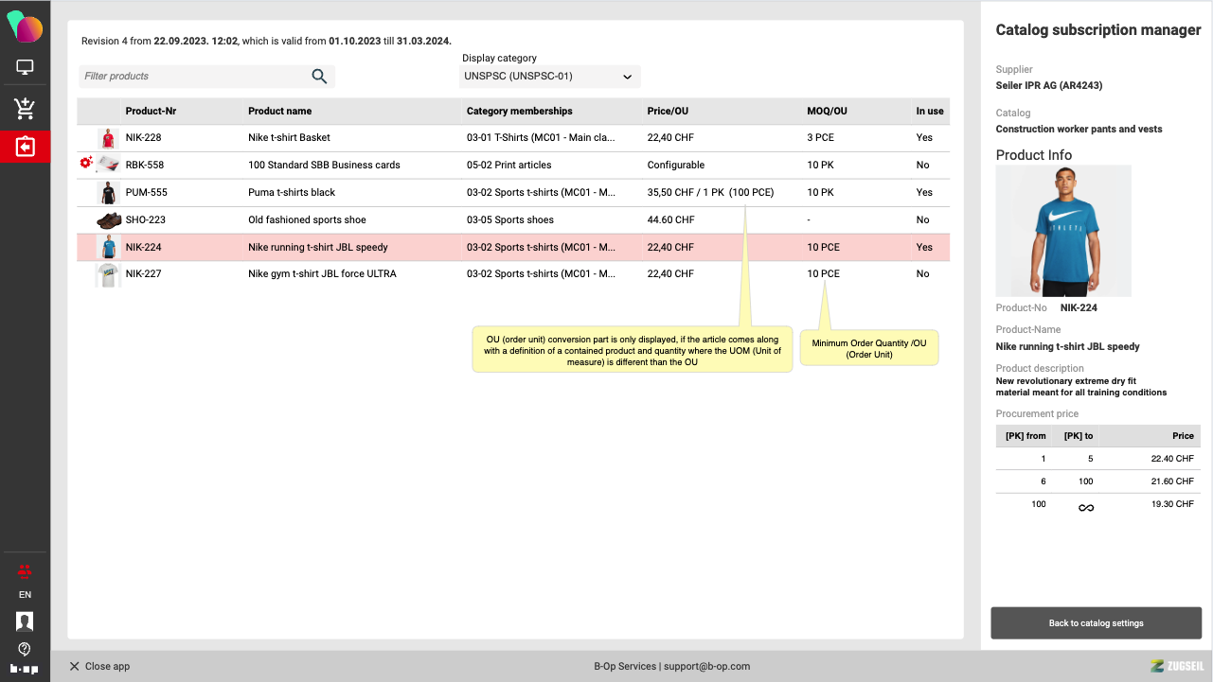Click the In use column header
Screen dimensions: 1213x682
coord(929,111)
